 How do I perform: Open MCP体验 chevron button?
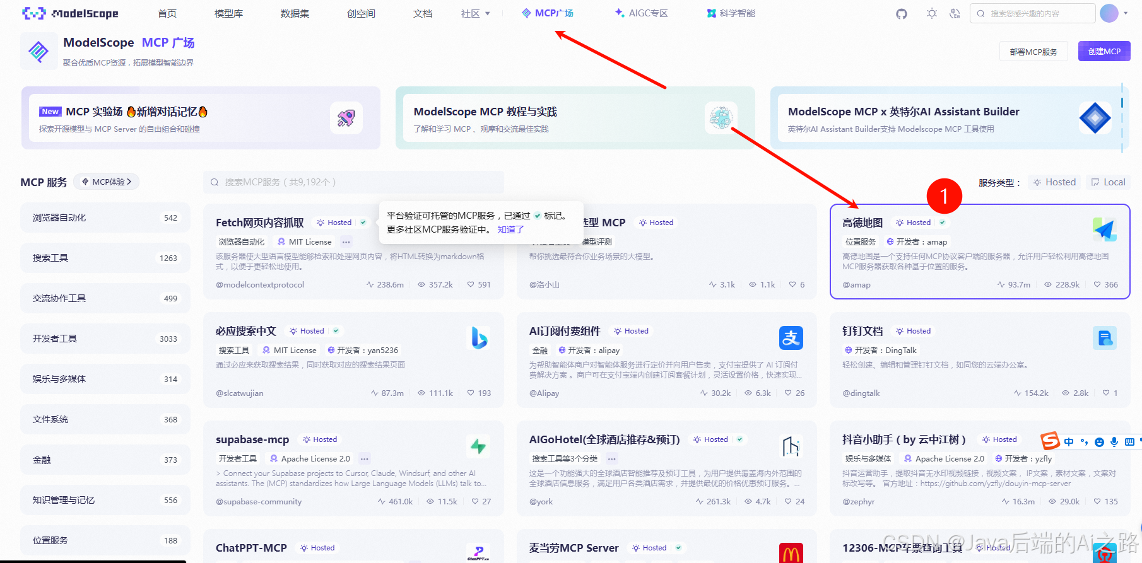tap(107, 182)
